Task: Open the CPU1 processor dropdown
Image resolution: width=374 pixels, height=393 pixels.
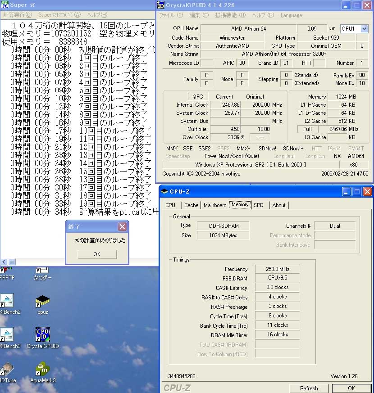Action: tap(364, 29)
